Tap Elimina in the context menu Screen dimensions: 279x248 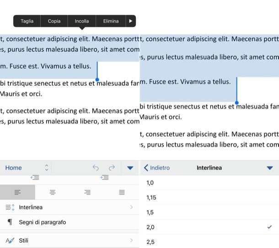111,21
